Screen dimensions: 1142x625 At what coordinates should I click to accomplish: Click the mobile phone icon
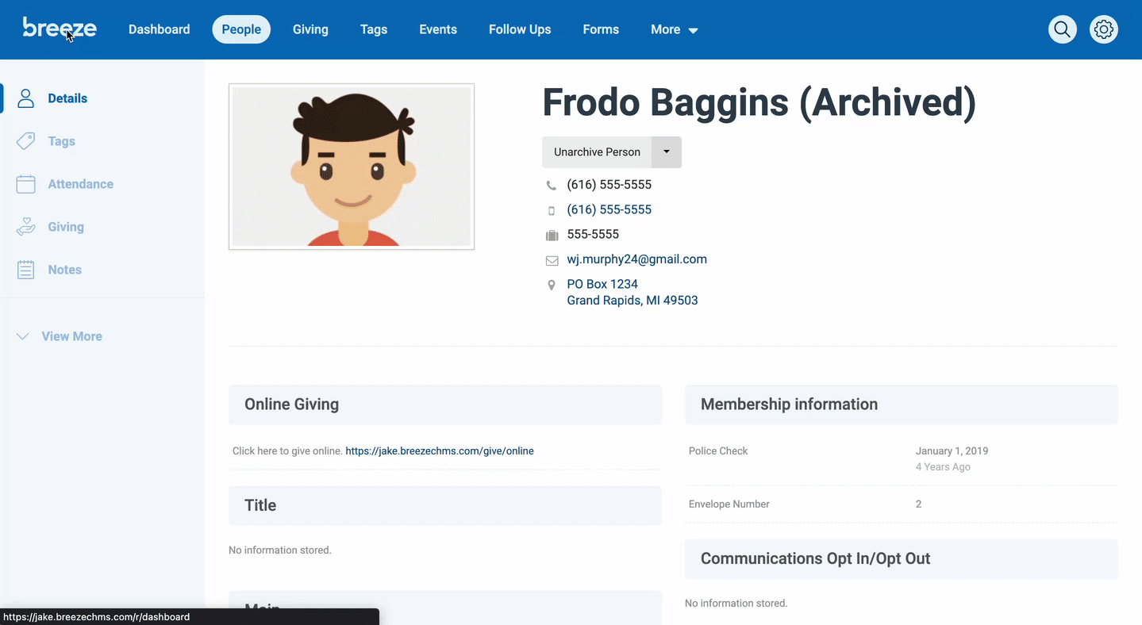click(x=552, y=211)
